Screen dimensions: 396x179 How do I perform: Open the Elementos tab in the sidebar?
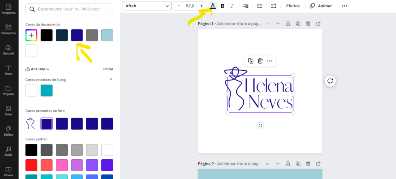(9, 30)
